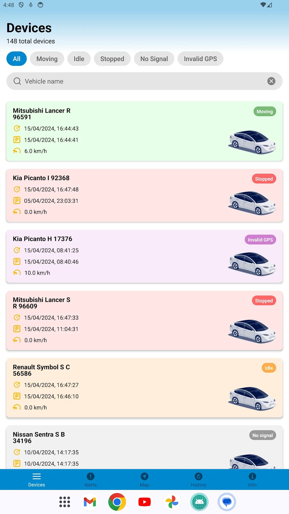Screen dimensions: 289x514
Task: Clear the vehicle name search field
Action: click(271, 81)
